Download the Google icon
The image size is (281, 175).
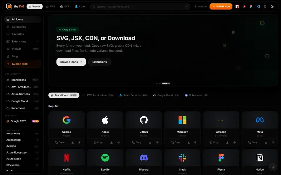point(73,143)
